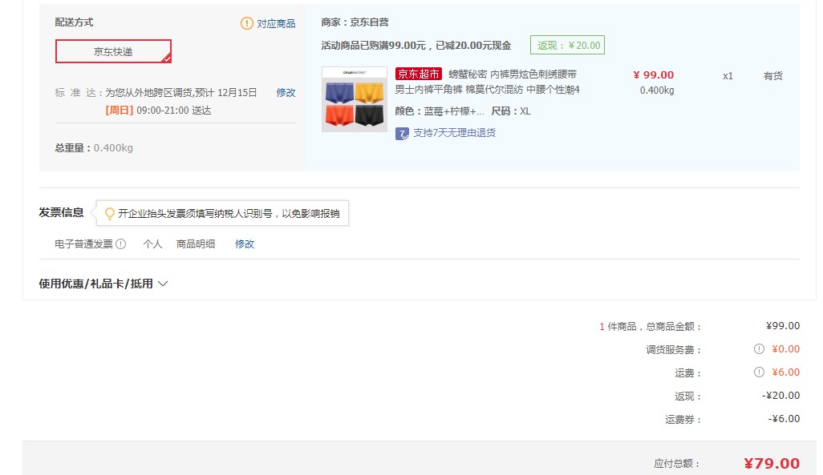Viewport: 823px width, 475px height.
Task: Click 修改 link for invoice info
Action: [x=245, y=244]
